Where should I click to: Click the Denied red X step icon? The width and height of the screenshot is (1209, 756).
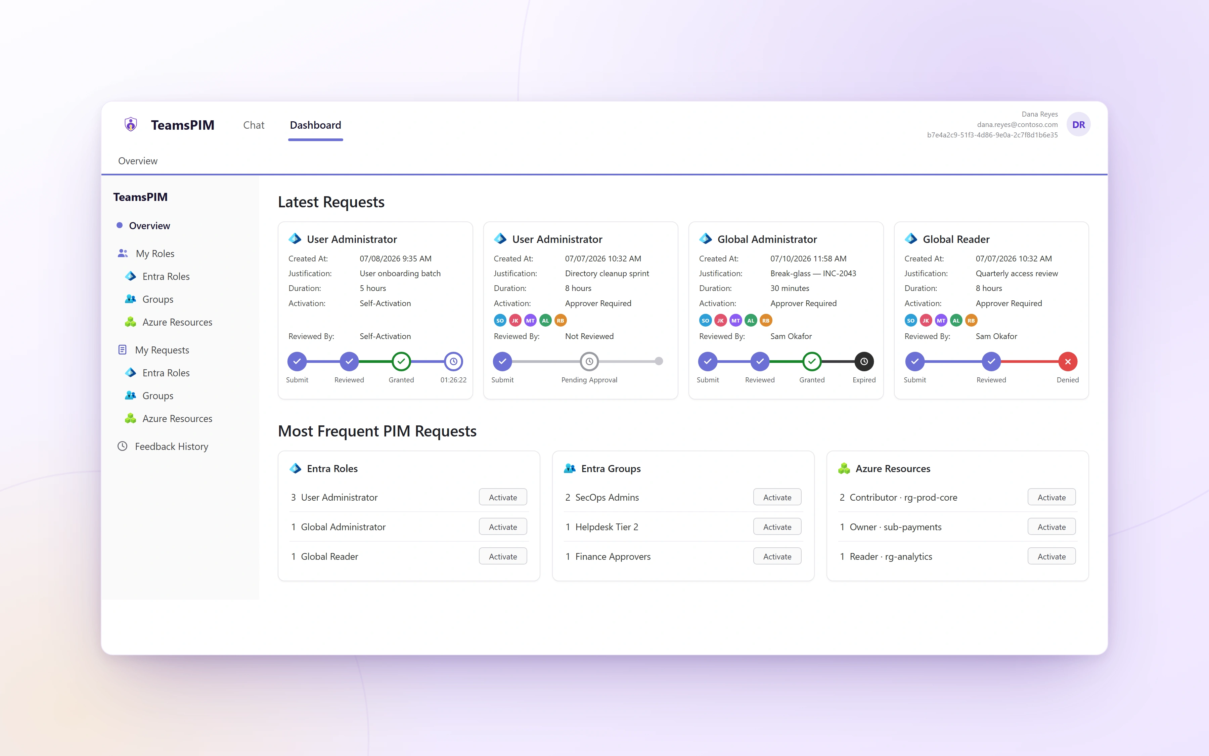(1068, 362)
